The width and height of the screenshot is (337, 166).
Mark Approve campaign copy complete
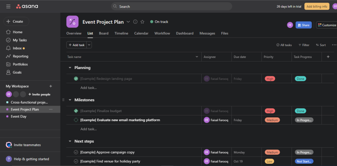[x=76, y=152]
